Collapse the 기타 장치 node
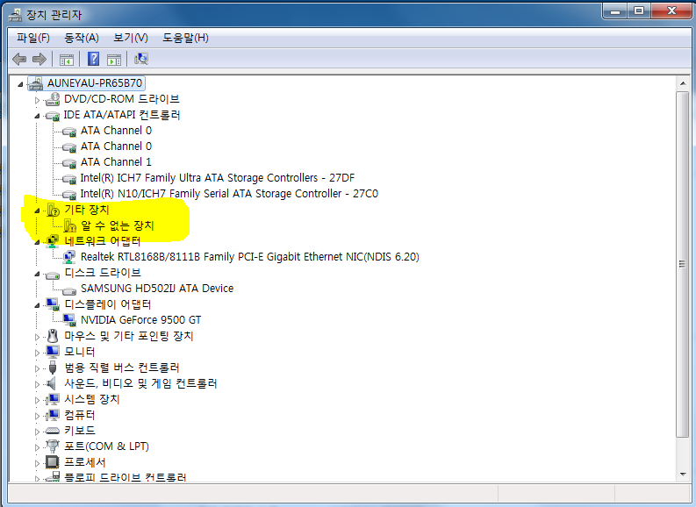The width and height of the screenshot is (696, 507). coord(37,211)
